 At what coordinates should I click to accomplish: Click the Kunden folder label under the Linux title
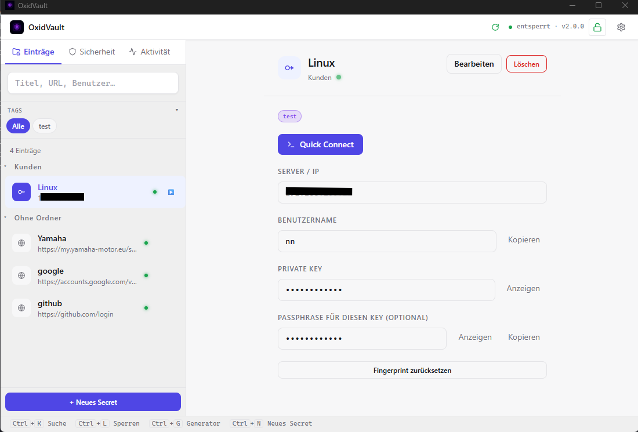click(x=320, y=77)
